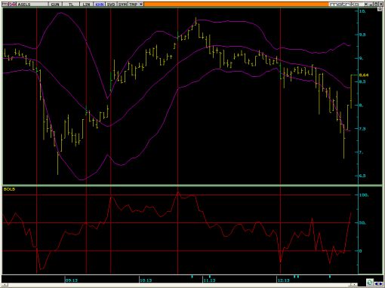Click the TMP button
Image resolution: width=385 pixels, height=288 pixels.
click(x=134, y=5)
